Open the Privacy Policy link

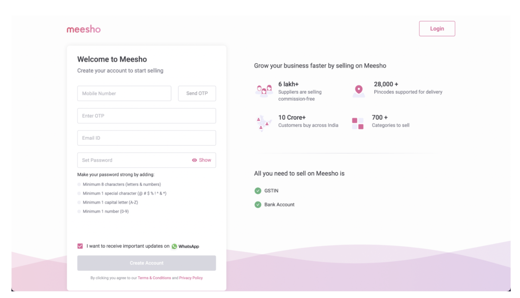[191, 278]
